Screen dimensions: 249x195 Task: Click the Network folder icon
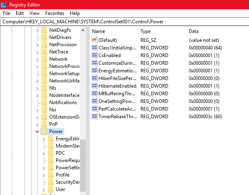coord(44,59)
